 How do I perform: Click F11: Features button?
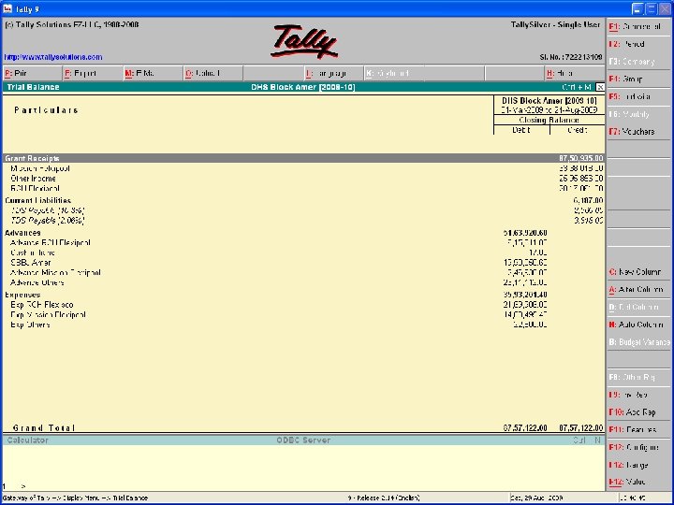tap(639, 429)
